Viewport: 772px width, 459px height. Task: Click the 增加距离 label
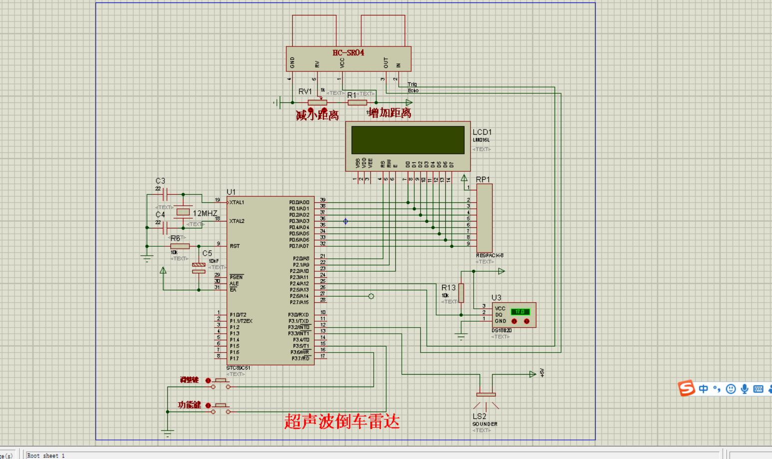click(x=390, y=113)
